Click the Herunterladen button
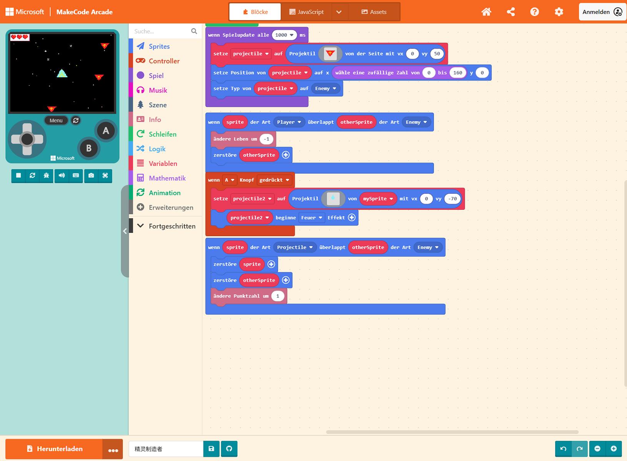This screenshot has height=461, width=627. (54, 449)
